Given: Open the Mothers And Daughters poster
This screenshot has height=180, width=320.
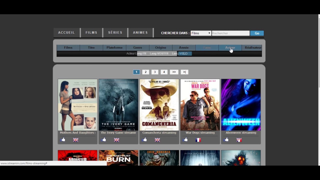Looking at the screenshot, I should (x=77, y=105).
